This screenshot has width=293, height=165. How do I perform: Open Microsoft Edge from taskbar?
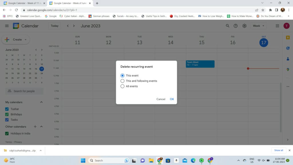193,160
